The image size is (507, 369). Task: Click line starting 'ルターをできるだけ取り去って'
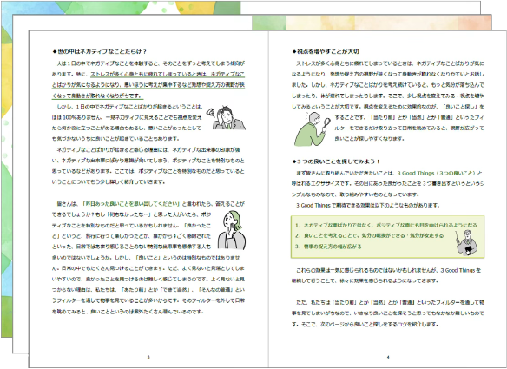pyautogui.click(x=409, y=128)
